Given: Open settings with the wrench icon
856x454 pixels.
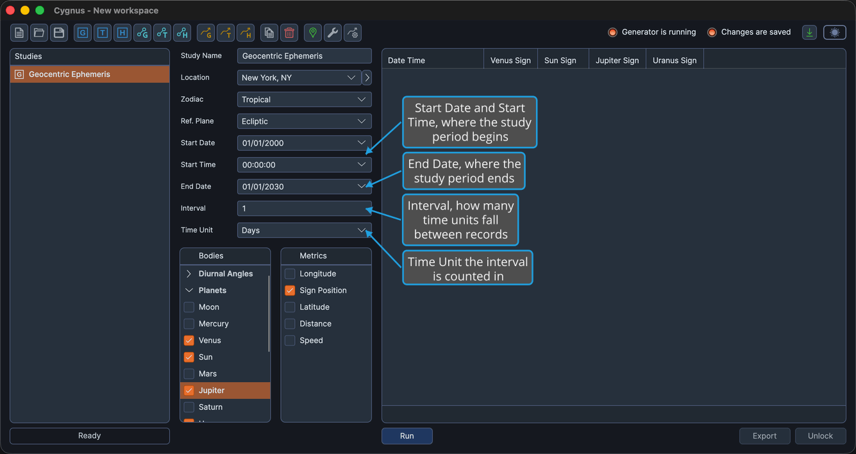Looking at the screenshot, I should [x=333, y=33].
